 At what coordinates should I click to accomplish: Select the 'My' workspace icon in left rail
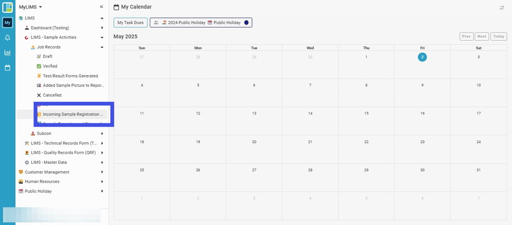tap(7, 22)
